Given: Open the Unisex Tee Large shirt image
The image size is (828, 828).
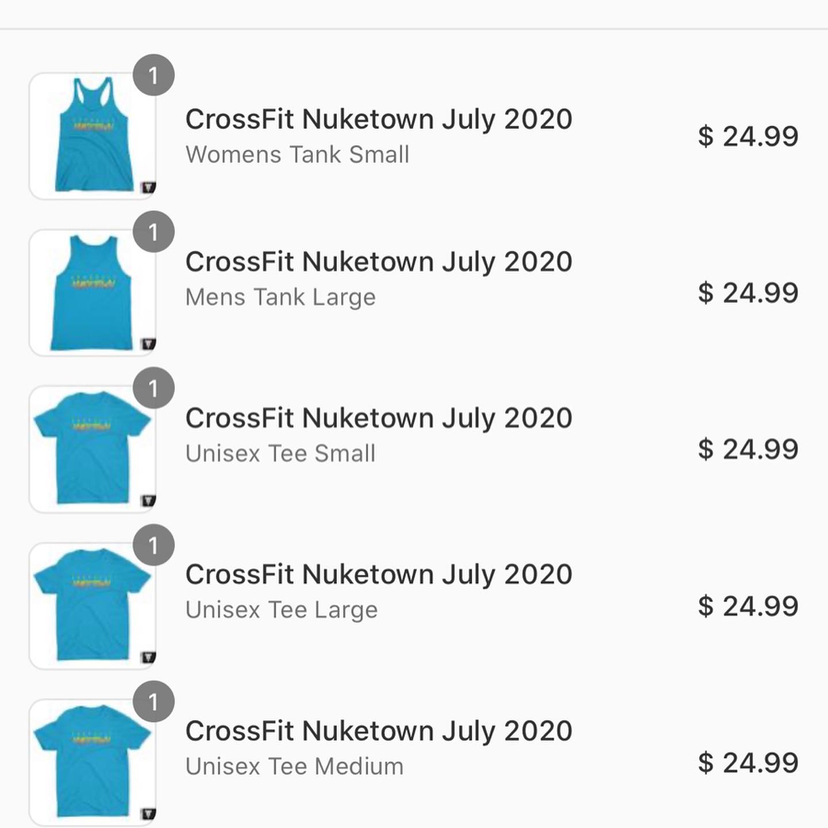Looking at the screenshot, I should pyautogui.click(x=92, y=605).
